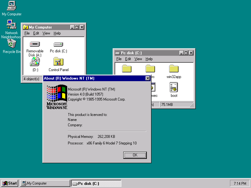Click 'x86 Family 6 Model 7 Stepping 10' text
Image resolution: width=251 pixels, height=188 pixels.
(112, 143)
